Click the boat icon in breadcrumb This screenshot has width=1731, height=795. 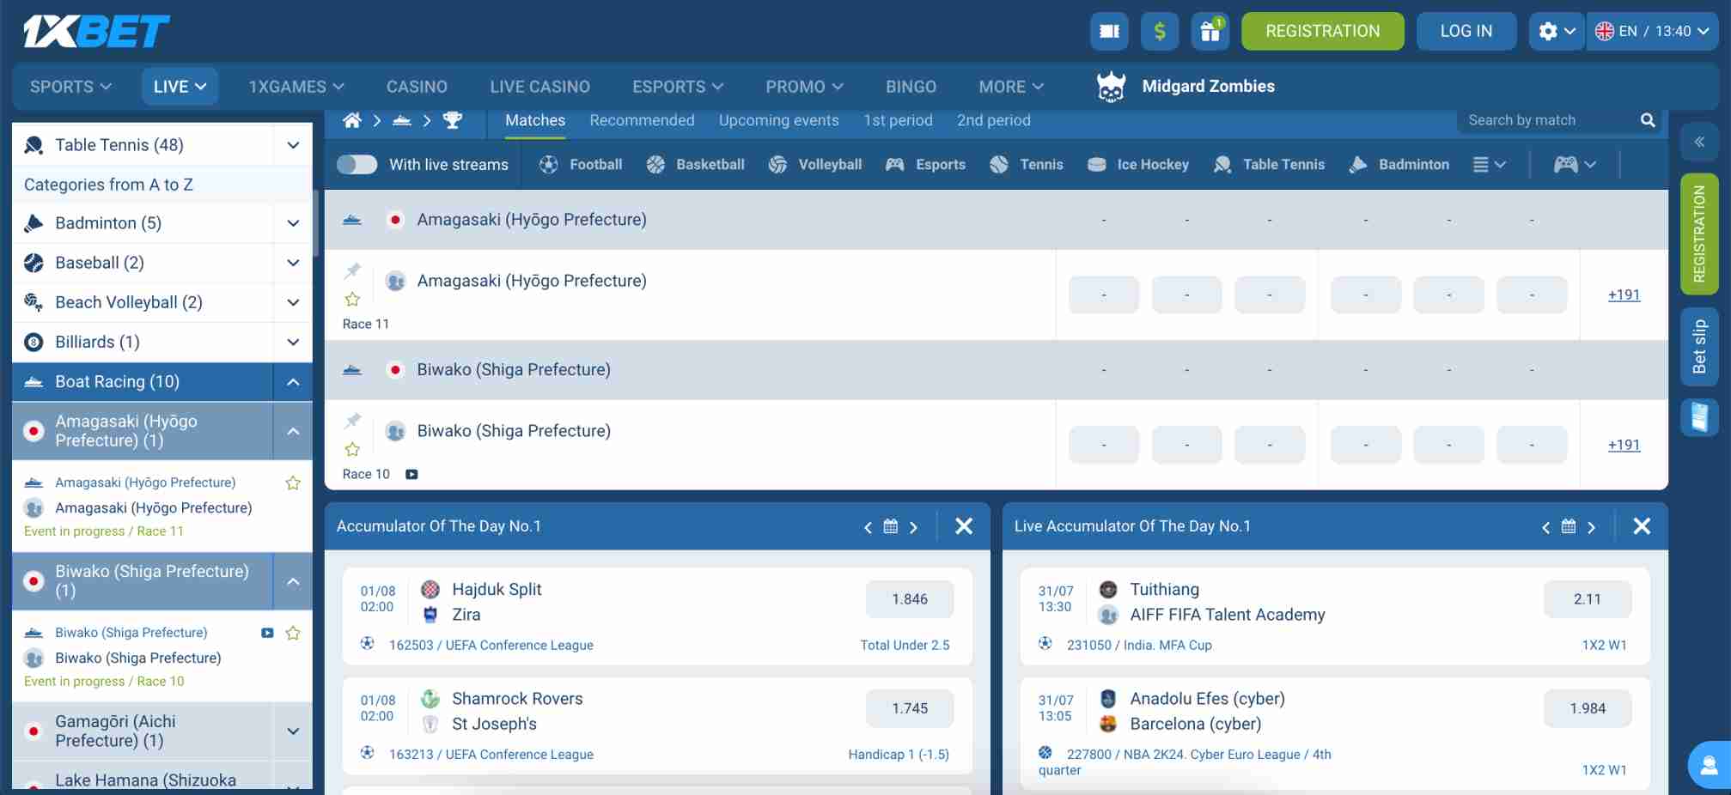[x=401, y=121]
